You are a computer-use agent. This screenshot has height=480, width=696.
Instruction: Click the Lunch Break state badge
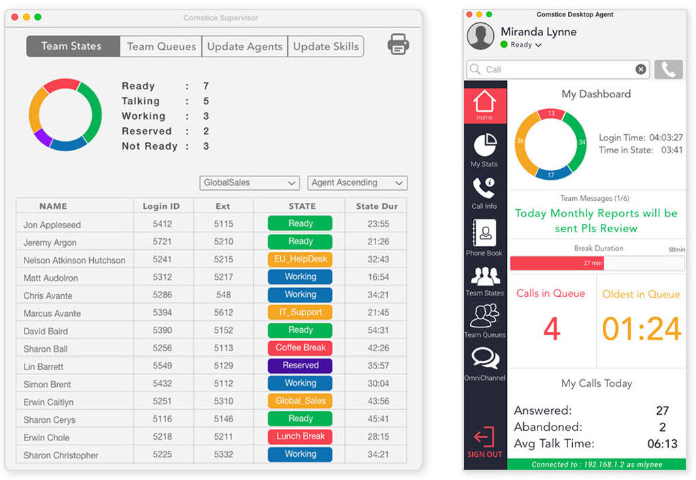pos(300,436)
